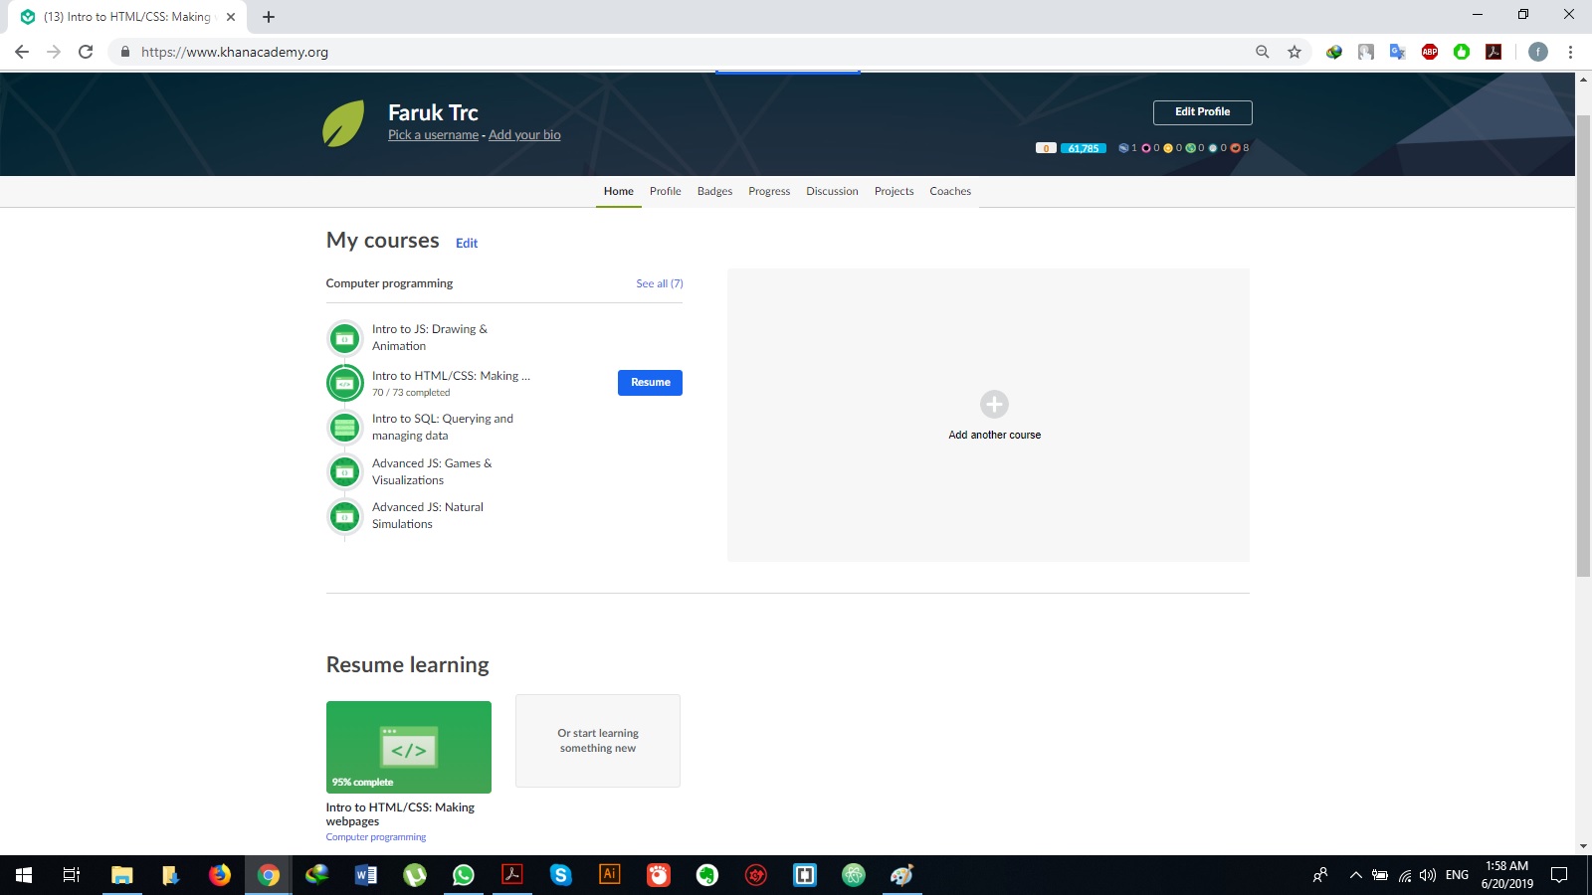This screenshot has height=895, width=1592.
Task: Click the Add another course text
Action: coord(994,436)
